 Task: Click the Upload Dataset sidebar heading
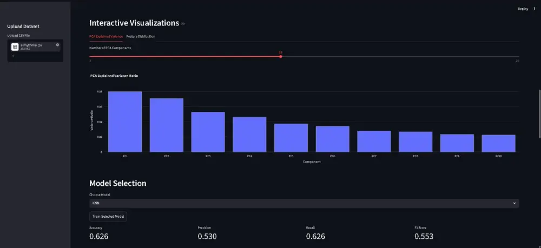point(23,26)
